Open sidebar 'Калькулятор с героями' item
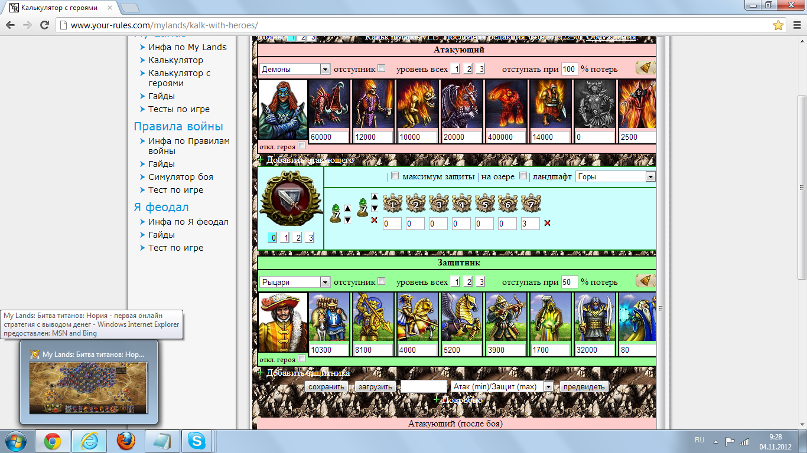The width and height of the screenshot is (807, 453). 180,78
